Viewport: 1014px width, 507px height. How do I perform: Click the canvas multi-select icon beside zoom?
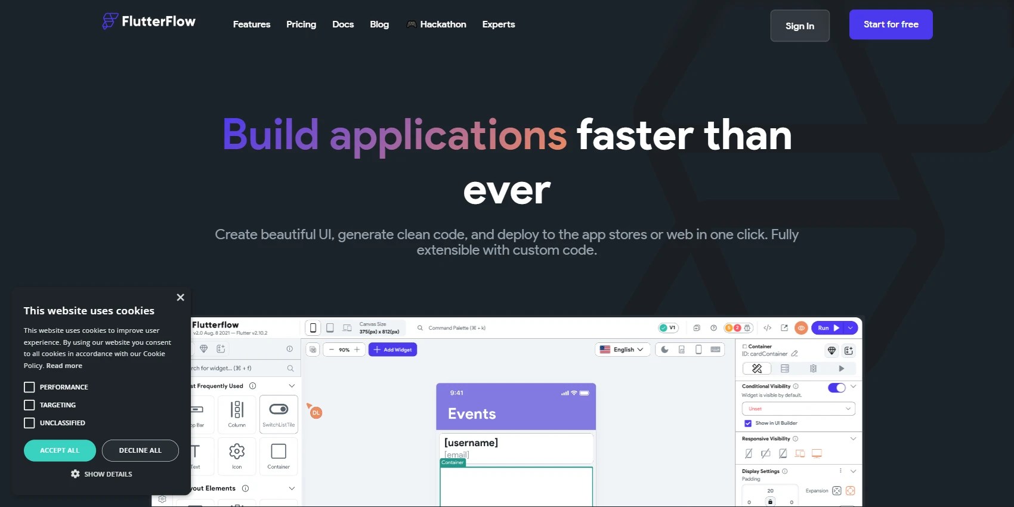pyautogui.click(x=313, y=350)
